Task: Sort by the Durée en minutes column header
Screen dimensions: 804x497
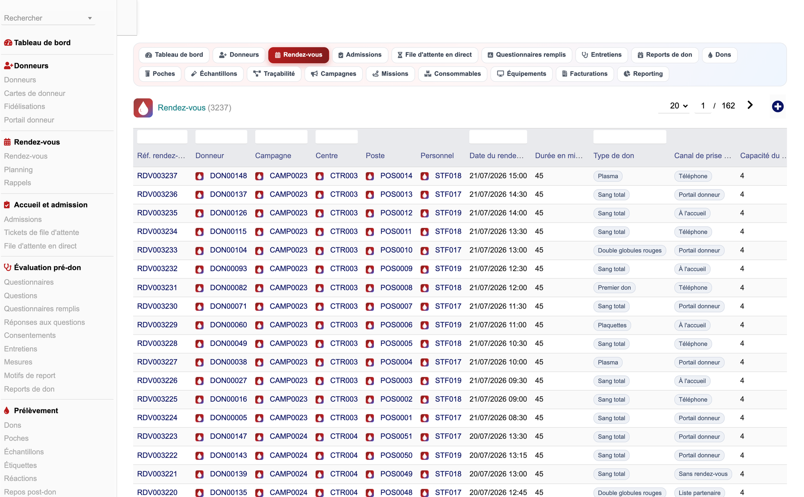Action: (x=559, y=156)
